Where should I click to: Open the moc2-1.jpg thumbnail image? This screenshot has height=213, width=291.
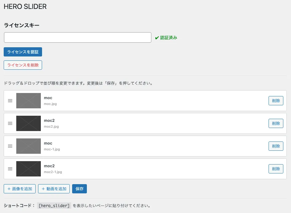coord(29,169)
